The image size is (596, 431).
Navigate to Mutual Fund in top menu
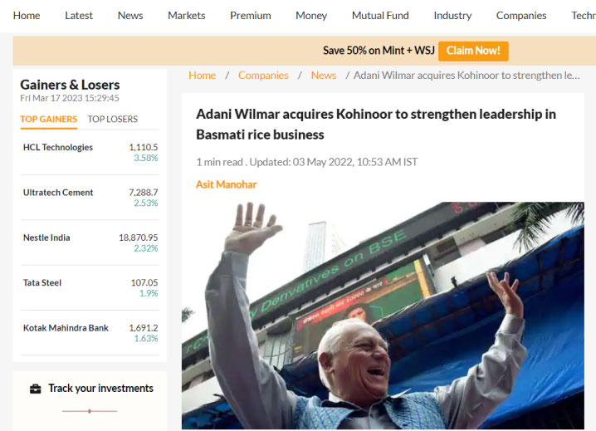(x=380, y=16)
